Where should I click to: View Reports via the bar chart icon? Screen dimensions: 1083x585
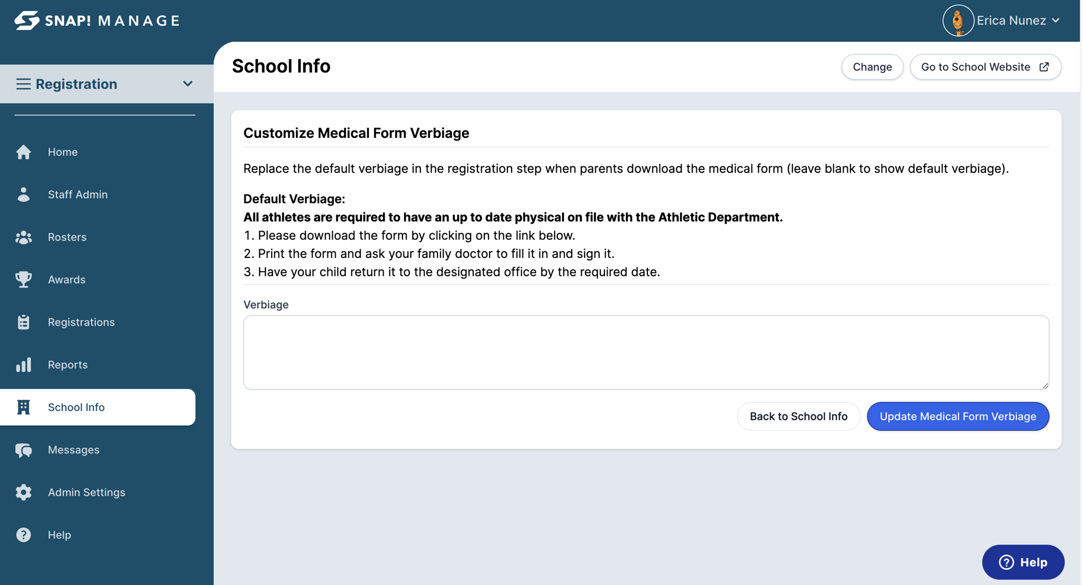(x=24, y=365)
